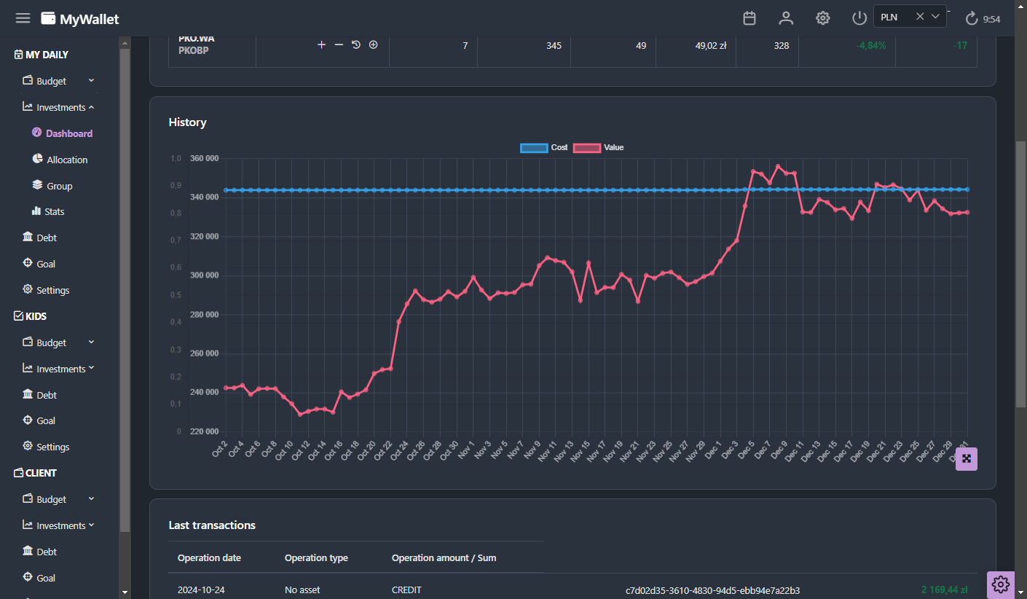The width and height of the screenshot is (1027, 599).
Task: Select the CLIENT wallet section header
Action: (35, 473)
